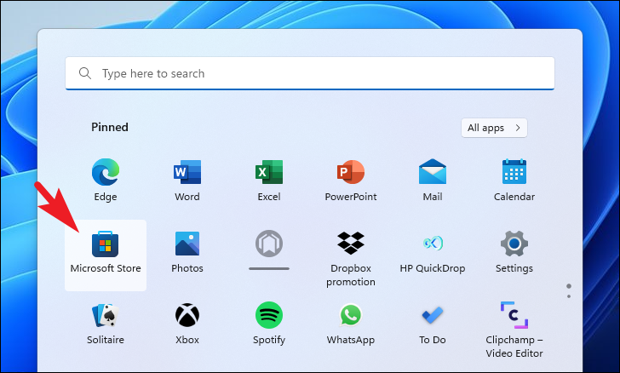Launch the Photos app
Viewport: 620px width, 373px height.
(187, 251)
